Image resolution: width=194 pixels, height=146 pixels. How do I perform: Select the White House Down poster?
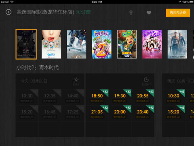pyautogui.click(x=177, y=44)
